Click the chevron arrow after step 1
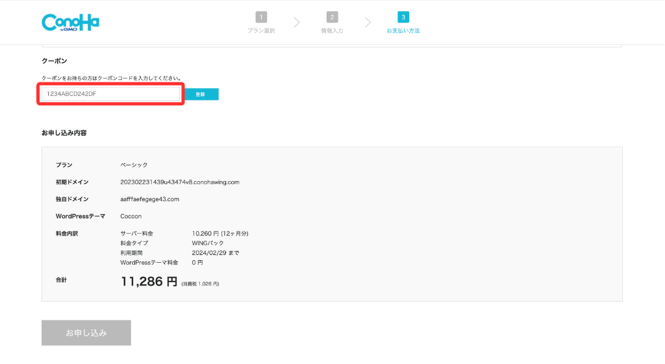The width and height of the screenshot is (665, 364). point(296,22)
